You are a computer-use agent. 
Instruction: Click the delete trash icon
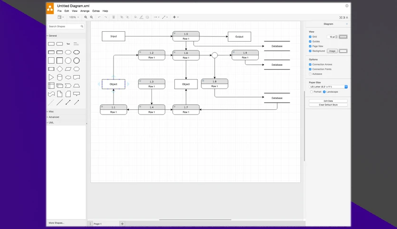click(x=113, y=17)
